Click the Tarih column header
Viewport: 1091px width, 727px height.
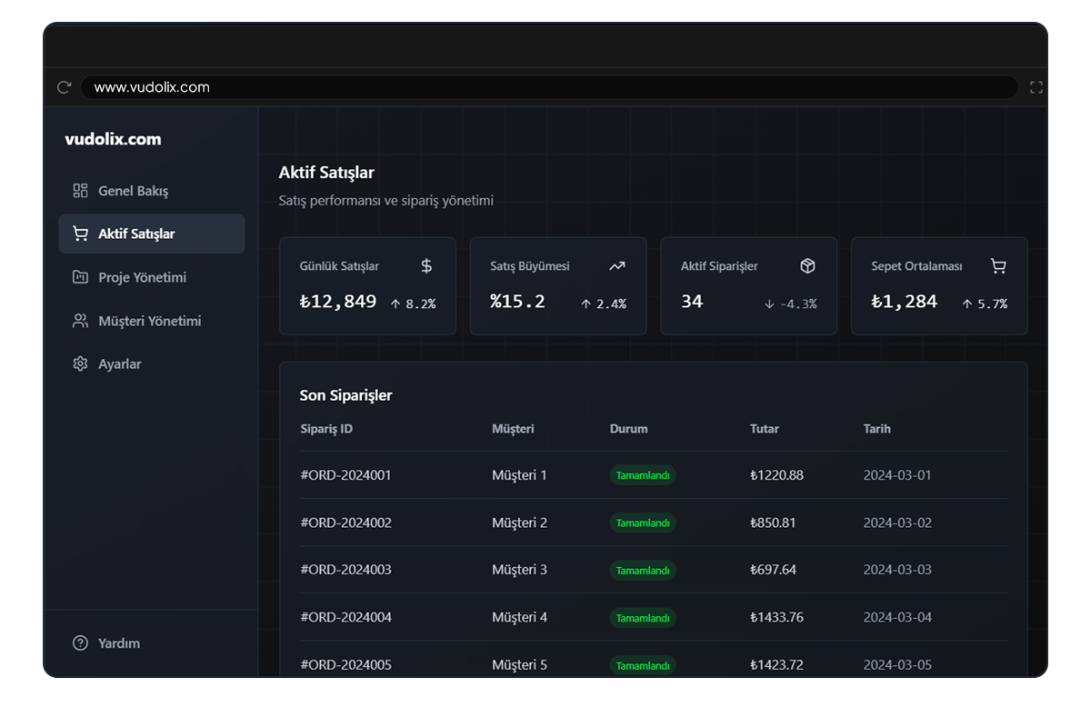876,429
